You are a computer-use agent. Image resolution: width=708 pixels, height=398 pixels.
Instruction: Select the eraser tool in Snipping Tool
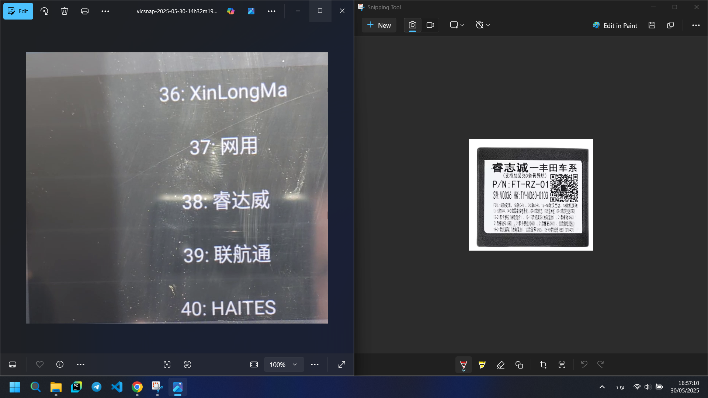point(500,365)
